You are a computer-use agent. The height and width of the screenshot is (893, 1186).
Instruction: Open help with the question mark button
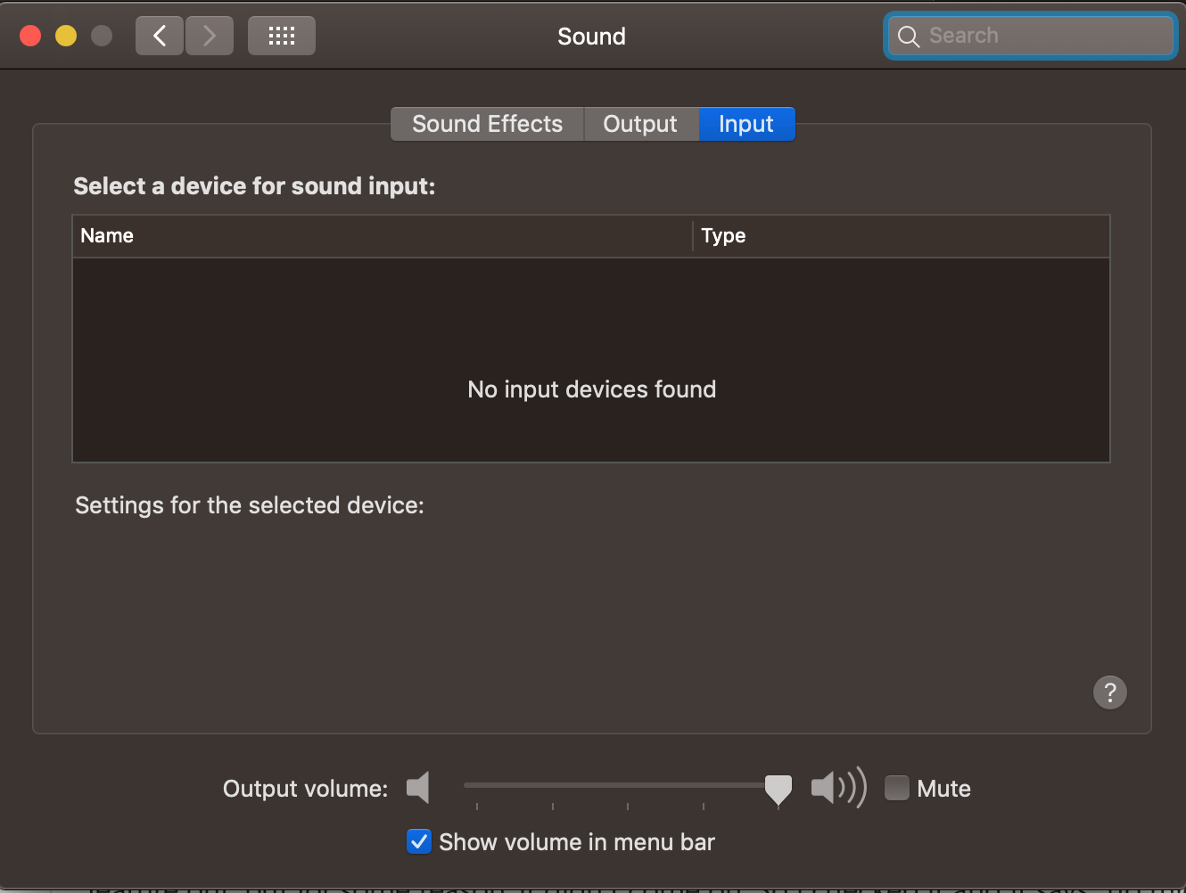(1109, 692)
